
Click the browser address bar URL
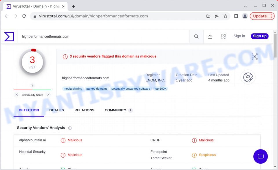[x=94, y=16]
